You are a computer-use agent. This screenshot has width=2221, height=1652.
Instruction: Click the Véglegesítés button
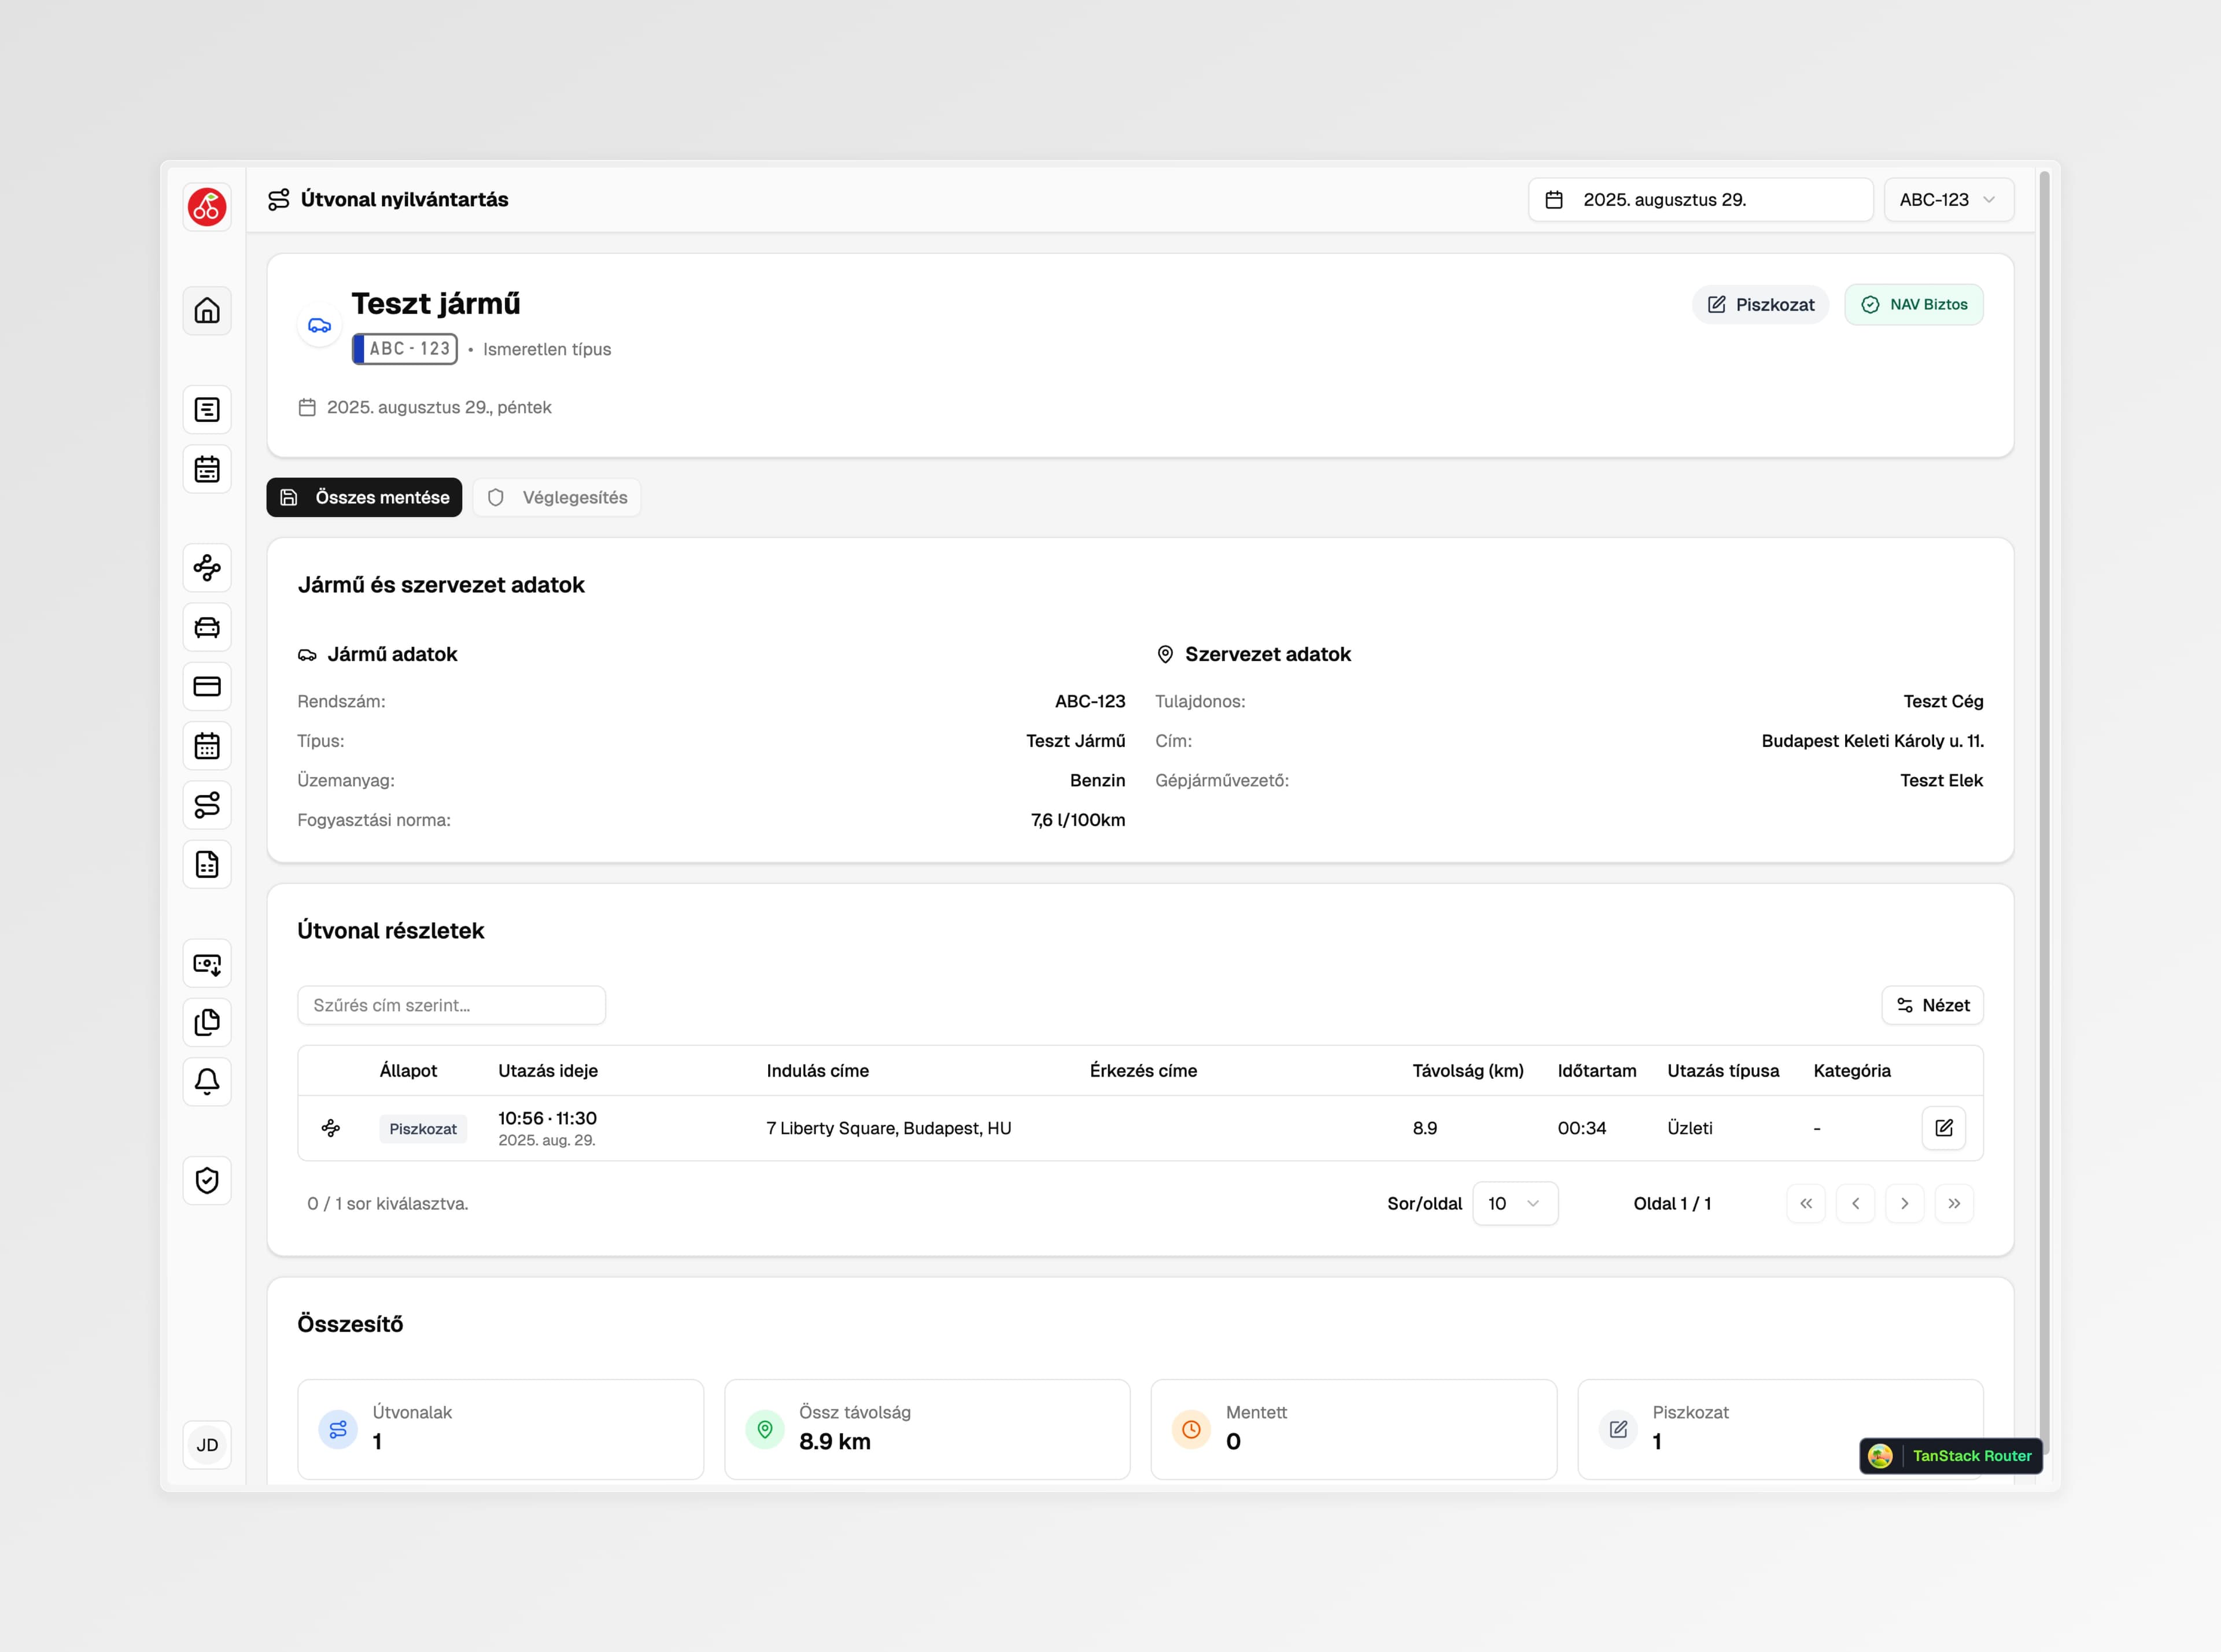(x=557, y=498)
